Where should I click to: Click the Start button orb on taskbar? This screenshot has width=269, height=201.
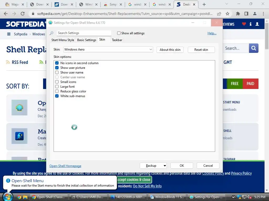pyautogui.click(x=8, y=197)
